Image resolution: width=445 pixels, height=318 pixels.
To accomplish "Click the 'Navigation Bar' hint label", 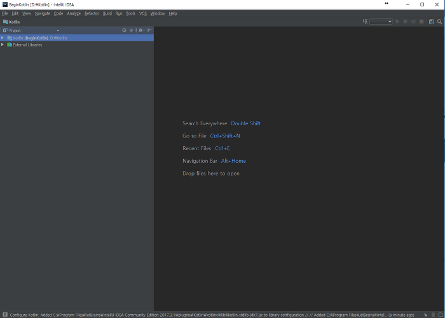I will (200, 161).
